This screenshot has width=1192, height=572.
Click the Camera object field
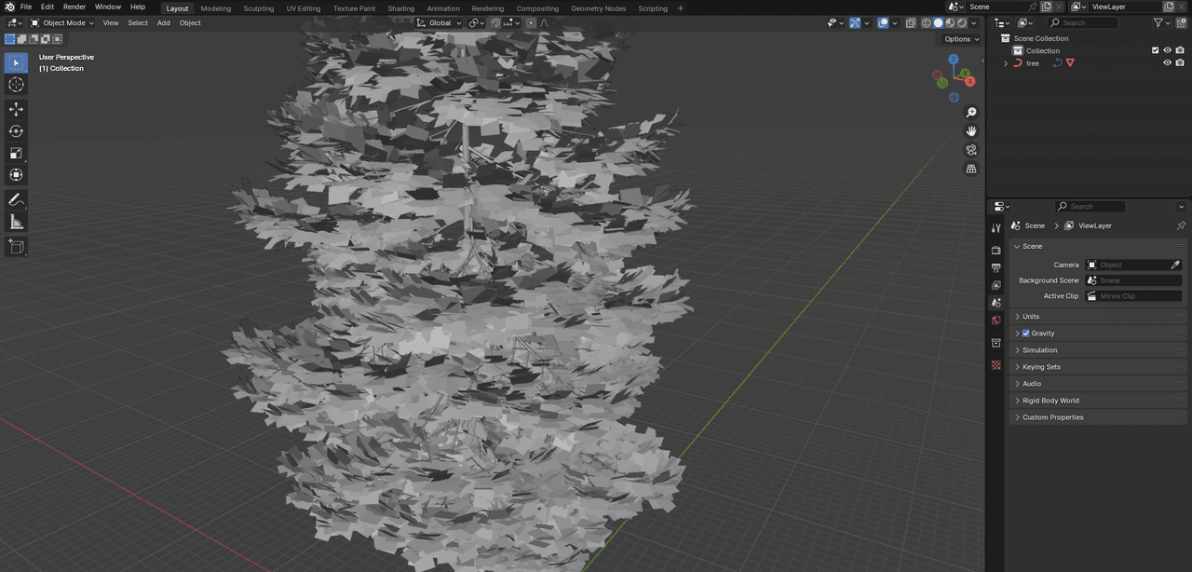(x=1134, y=265)
